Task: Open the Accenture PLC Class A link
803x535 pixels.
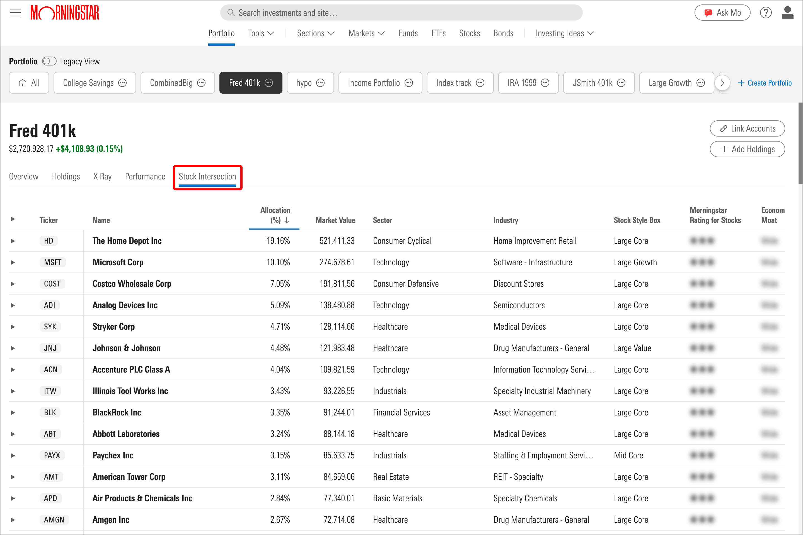Action: pos(131,369)
